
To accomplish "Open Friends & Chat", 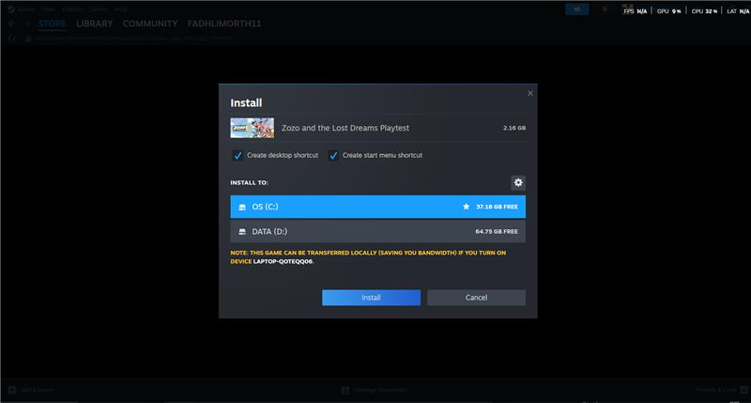I will click(x=715, y=389).
